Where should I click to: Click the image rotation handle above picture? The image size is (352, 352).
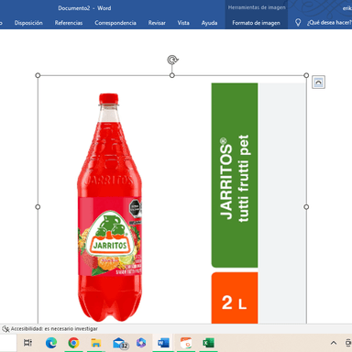(x=172, y=60)
